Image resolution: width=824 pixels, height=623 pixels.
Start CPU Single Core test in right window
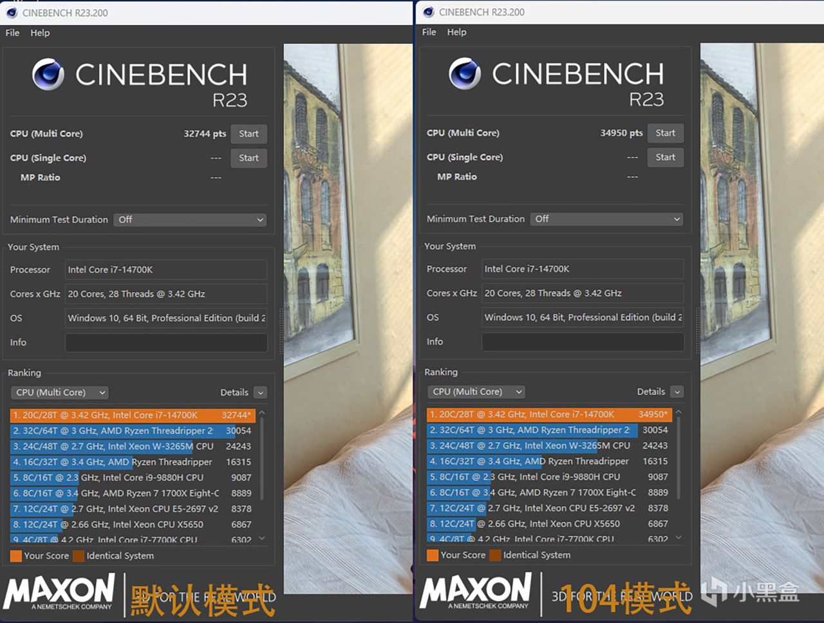(x=665, y=158)
